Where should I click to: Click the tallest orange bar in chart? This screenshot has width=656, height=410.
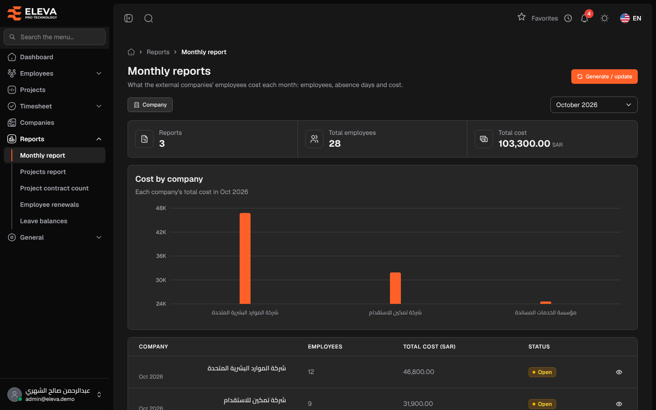245,258
